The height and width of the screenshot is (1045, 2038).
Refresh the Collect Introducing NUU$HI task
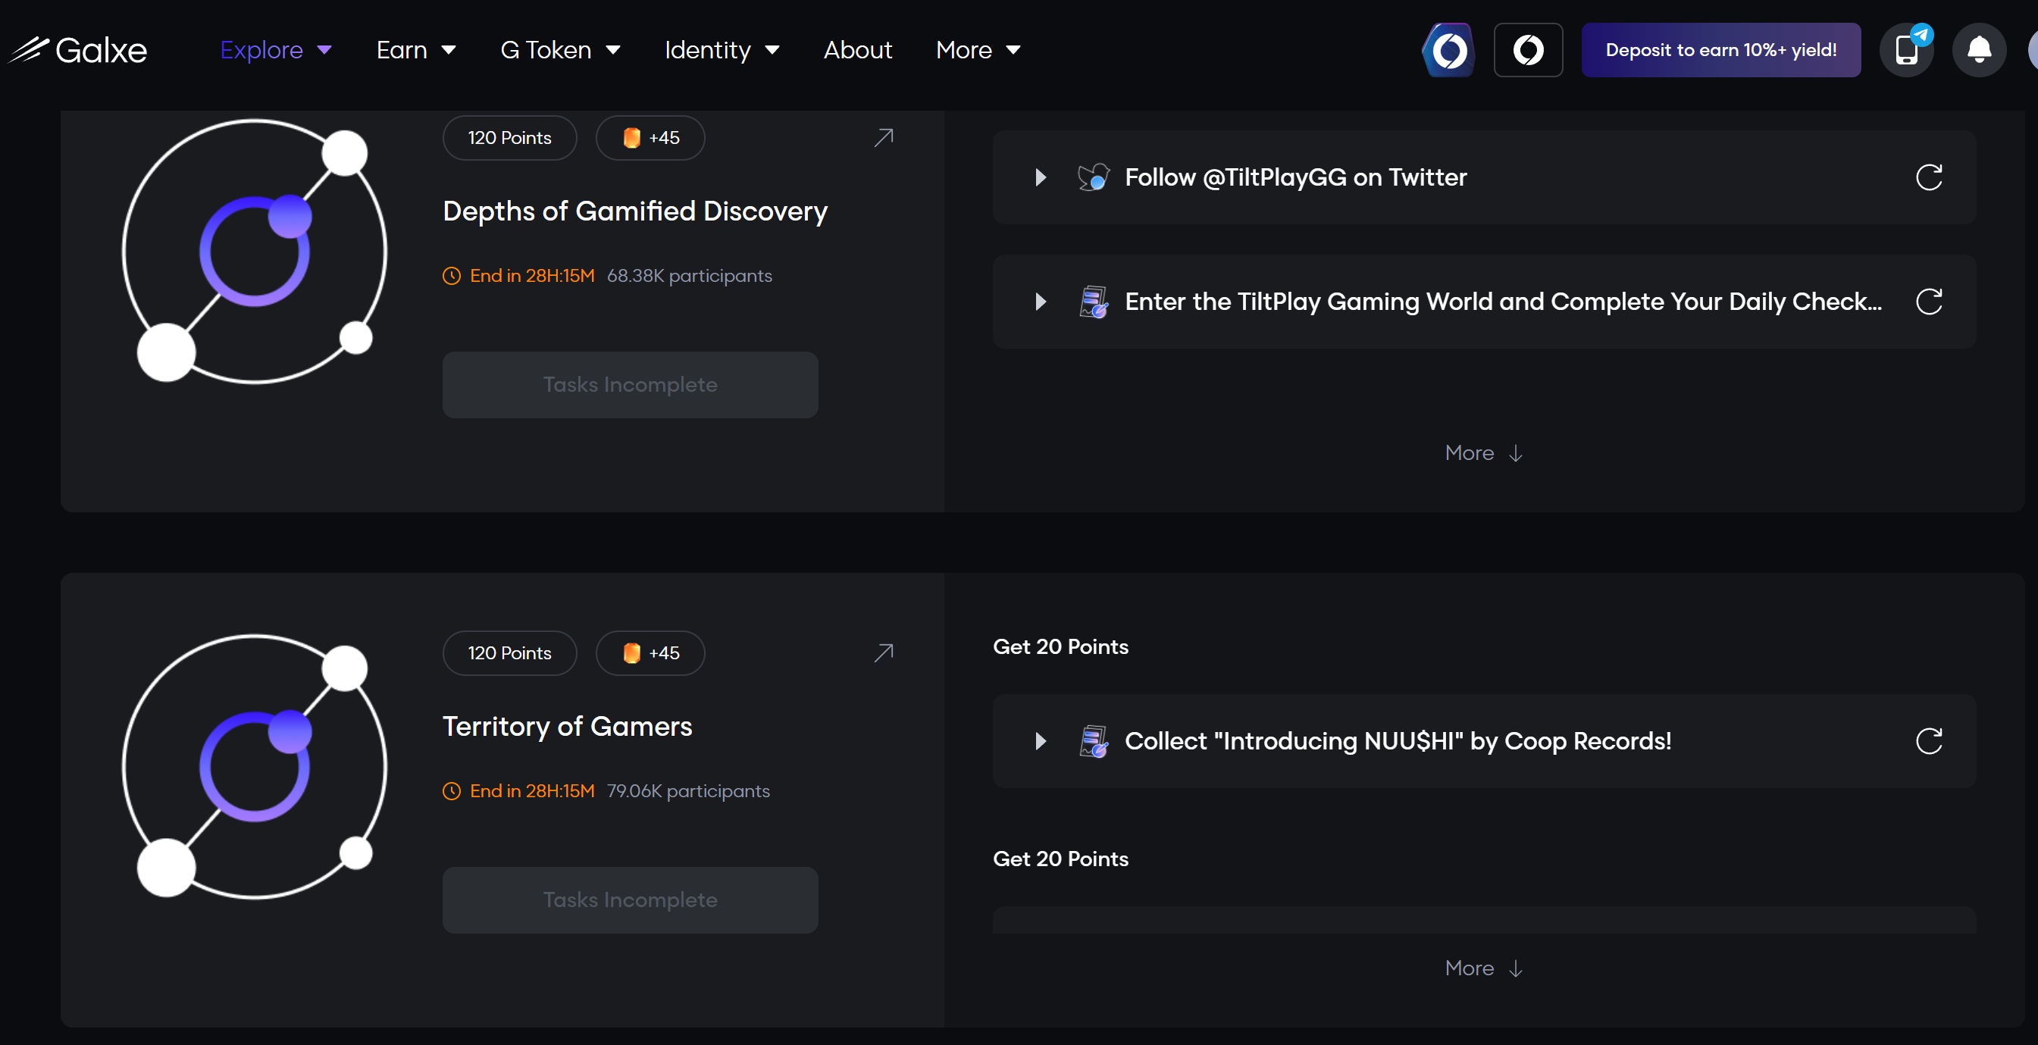coord(1929,741)
